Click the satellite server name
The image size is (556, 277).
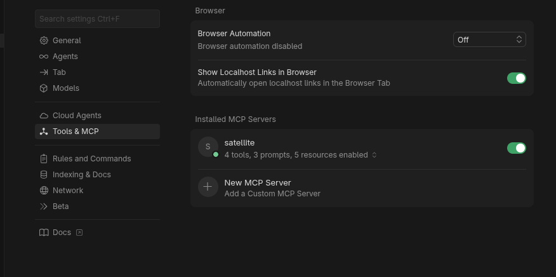click(239, 143)
